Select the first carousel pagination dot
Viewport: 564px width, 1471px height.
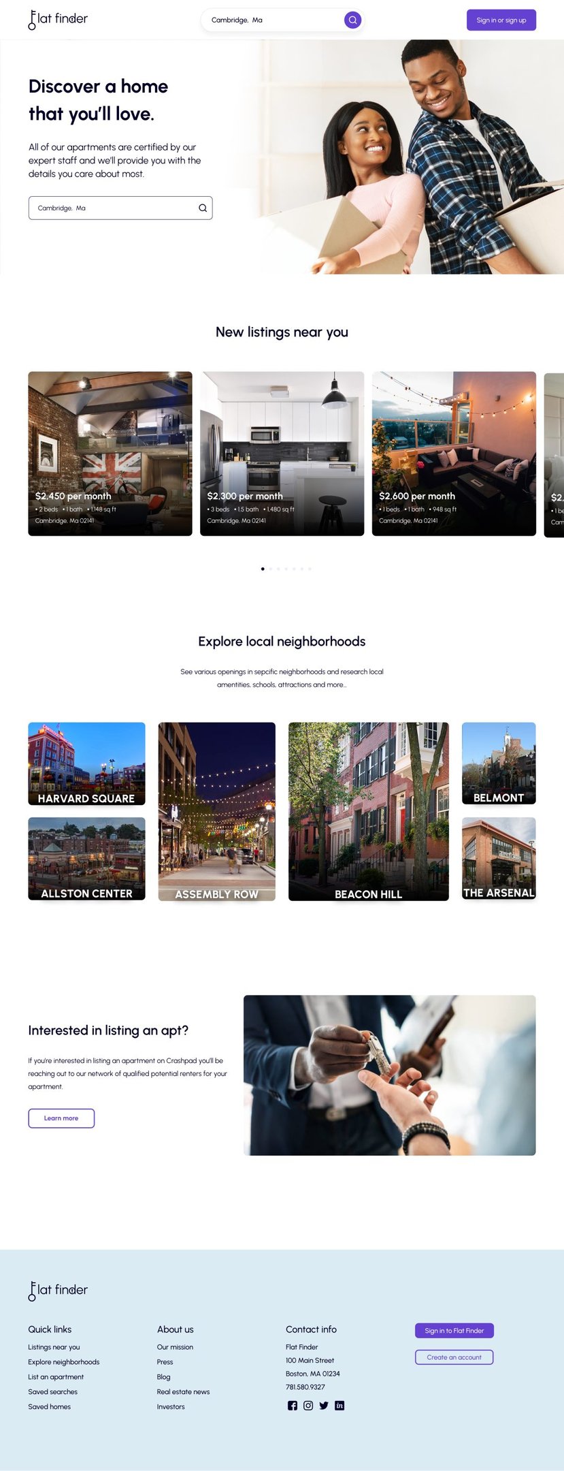[x=263, y=569]
